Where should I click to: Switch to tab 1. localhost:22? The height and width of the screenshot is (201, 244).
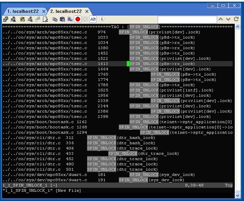point(23,11)
